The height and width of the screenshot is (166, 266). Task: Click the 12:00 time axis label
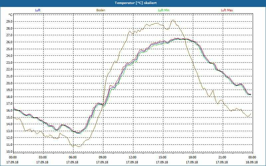[132, 157]
